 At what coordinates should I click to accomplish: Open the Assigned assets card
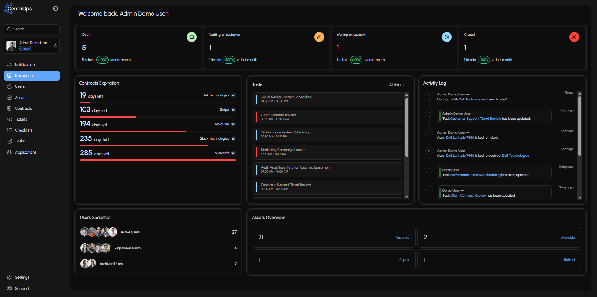333,237
